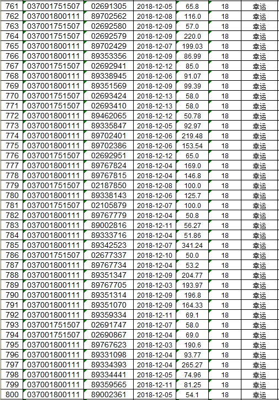The height and width of the screenshot is (400, 279).
Task: Select cell with invoice number 02691305
Action: pyautogui.click(x=108, y=6)
